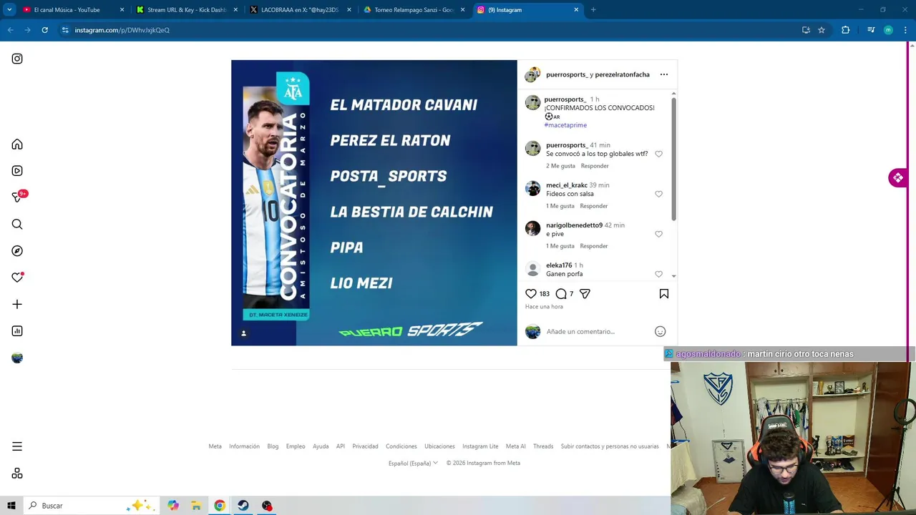Reload the Instagram page
This screenshot has width=916, height=515.
(x=44, y=30)
